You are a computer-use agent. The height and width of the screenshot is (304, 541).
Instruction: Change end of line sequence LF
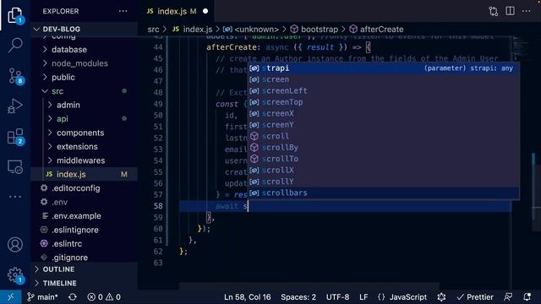pos(363,296)
